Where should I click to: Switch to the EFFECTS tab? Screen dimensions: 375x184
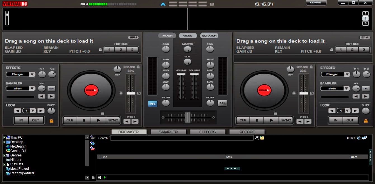point(207,132)
